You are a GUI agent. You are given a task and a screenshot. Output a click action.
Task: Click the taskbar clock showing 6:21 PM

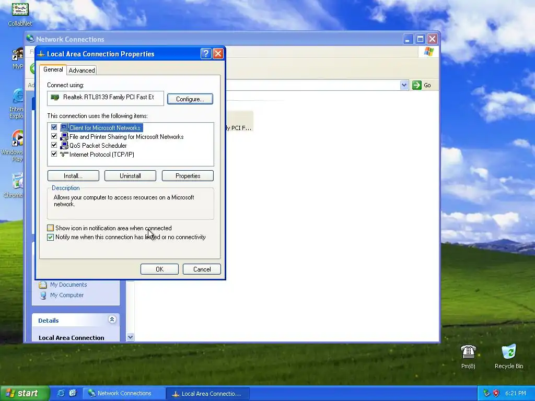pos(515,393)
